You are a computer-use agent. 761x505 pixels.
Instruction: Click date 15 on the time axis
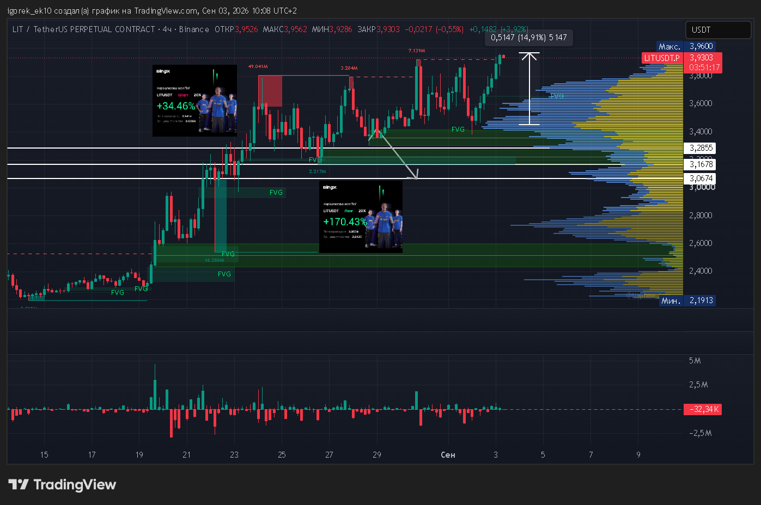[x=44, y=455]
